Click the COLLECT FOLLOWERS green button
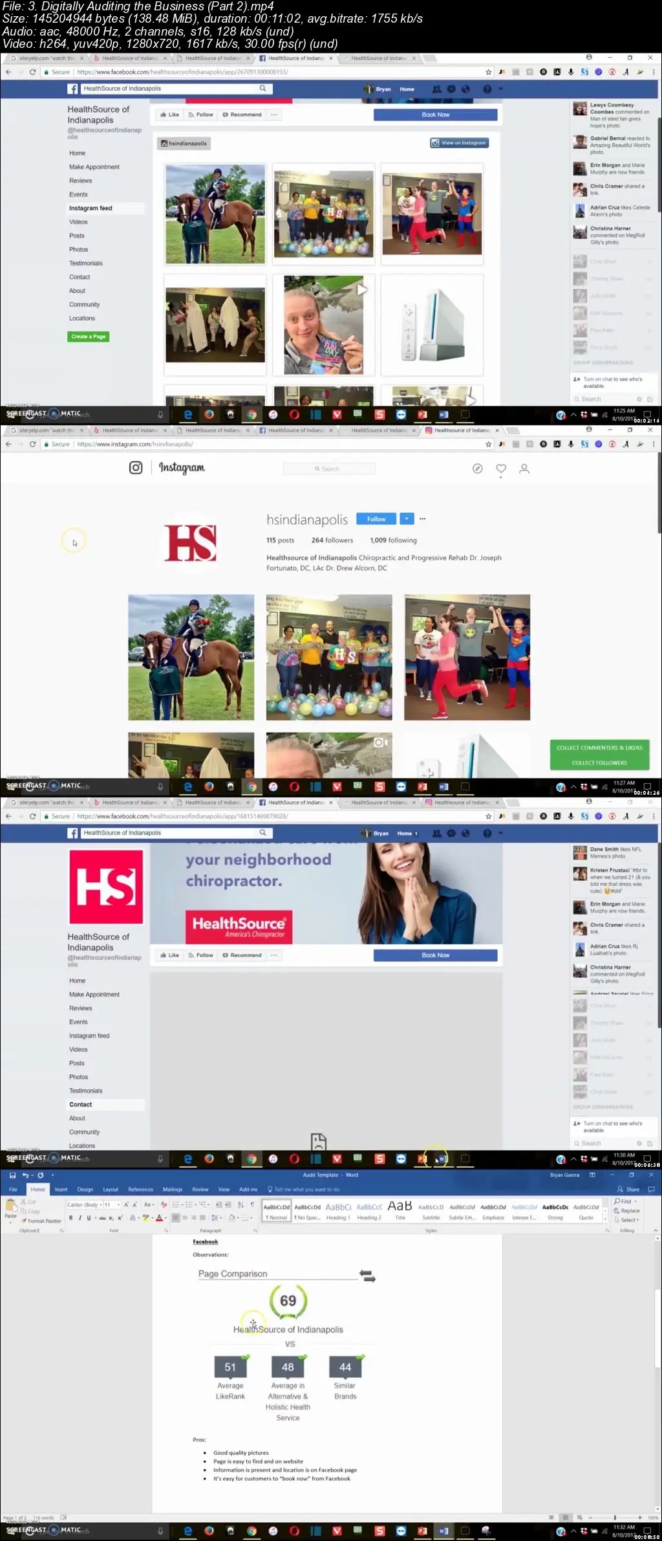The width and height of the screenshot is (662, 1541). coord(599,762)
